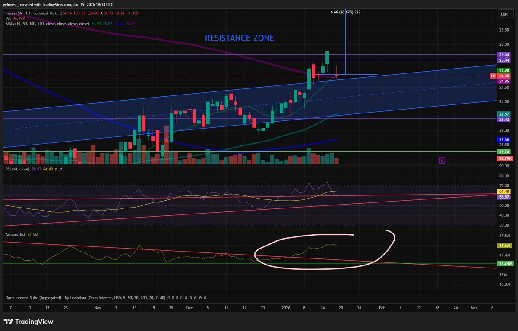Click the 23.42 price label

click(504, 120)
